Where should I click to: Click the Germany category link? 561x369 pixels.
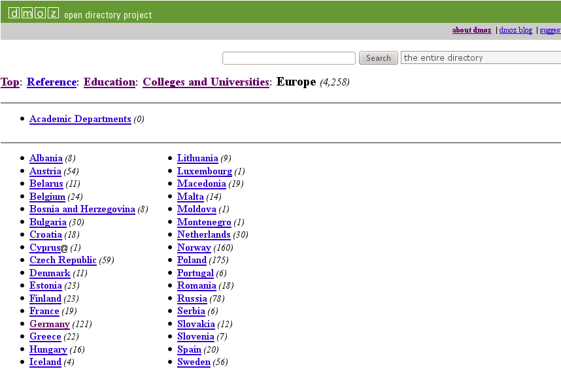click(x=49, y=324)
